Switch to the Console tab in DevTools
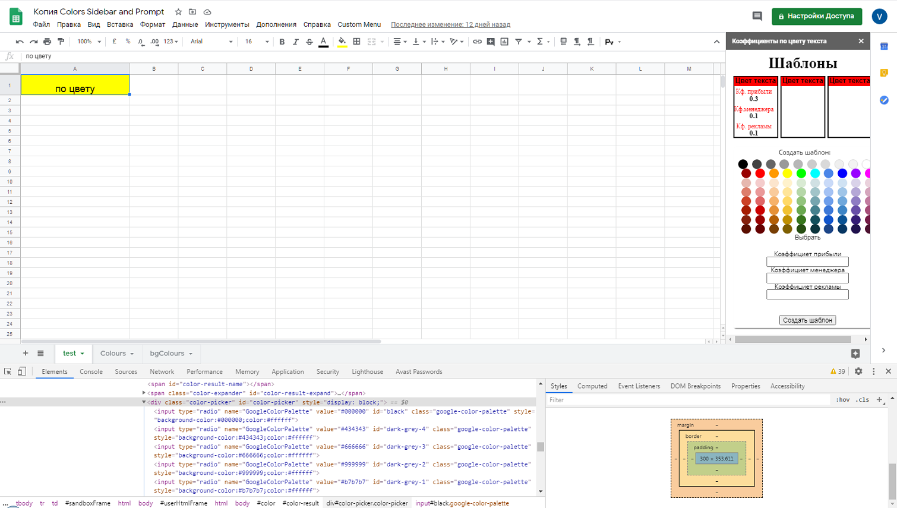Viewport: 897px width, 508px height. click(91, 371)
